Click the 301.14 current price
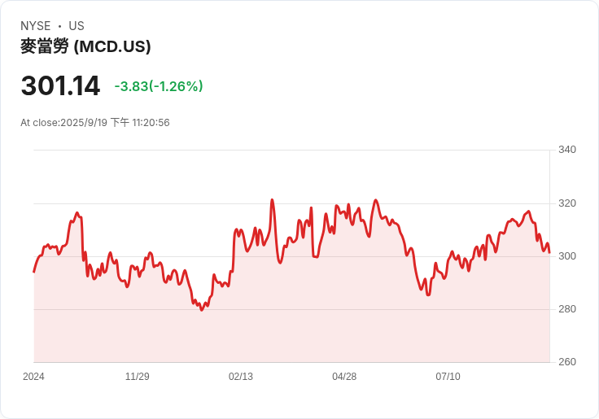Image resolution: width=599 pixels, height=419 pixels. click(x=60, y=86)
